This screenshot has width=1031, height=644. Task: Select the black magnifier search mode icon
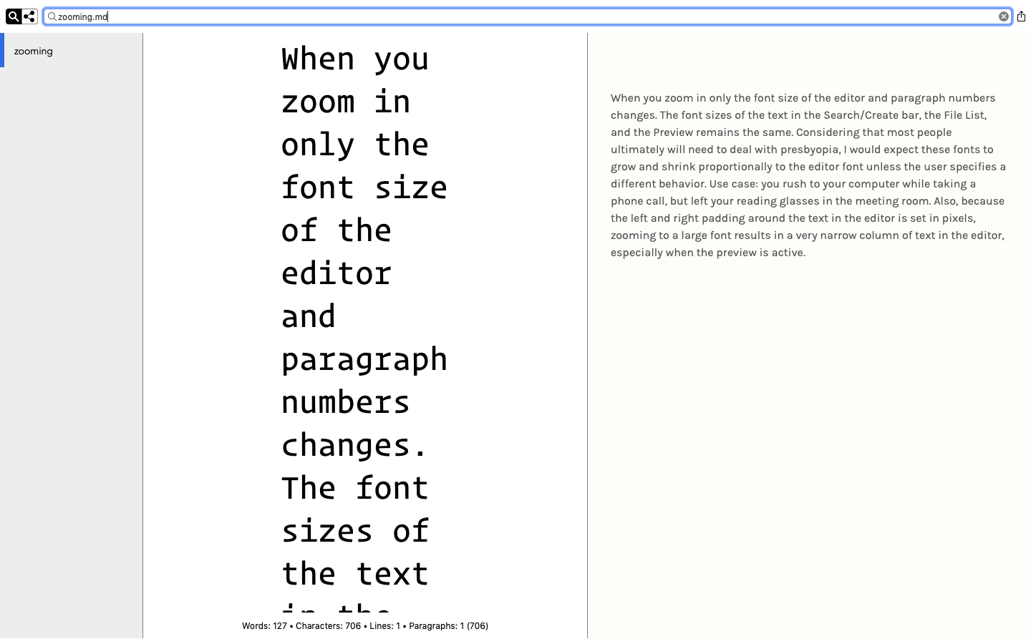click(14, 16)
